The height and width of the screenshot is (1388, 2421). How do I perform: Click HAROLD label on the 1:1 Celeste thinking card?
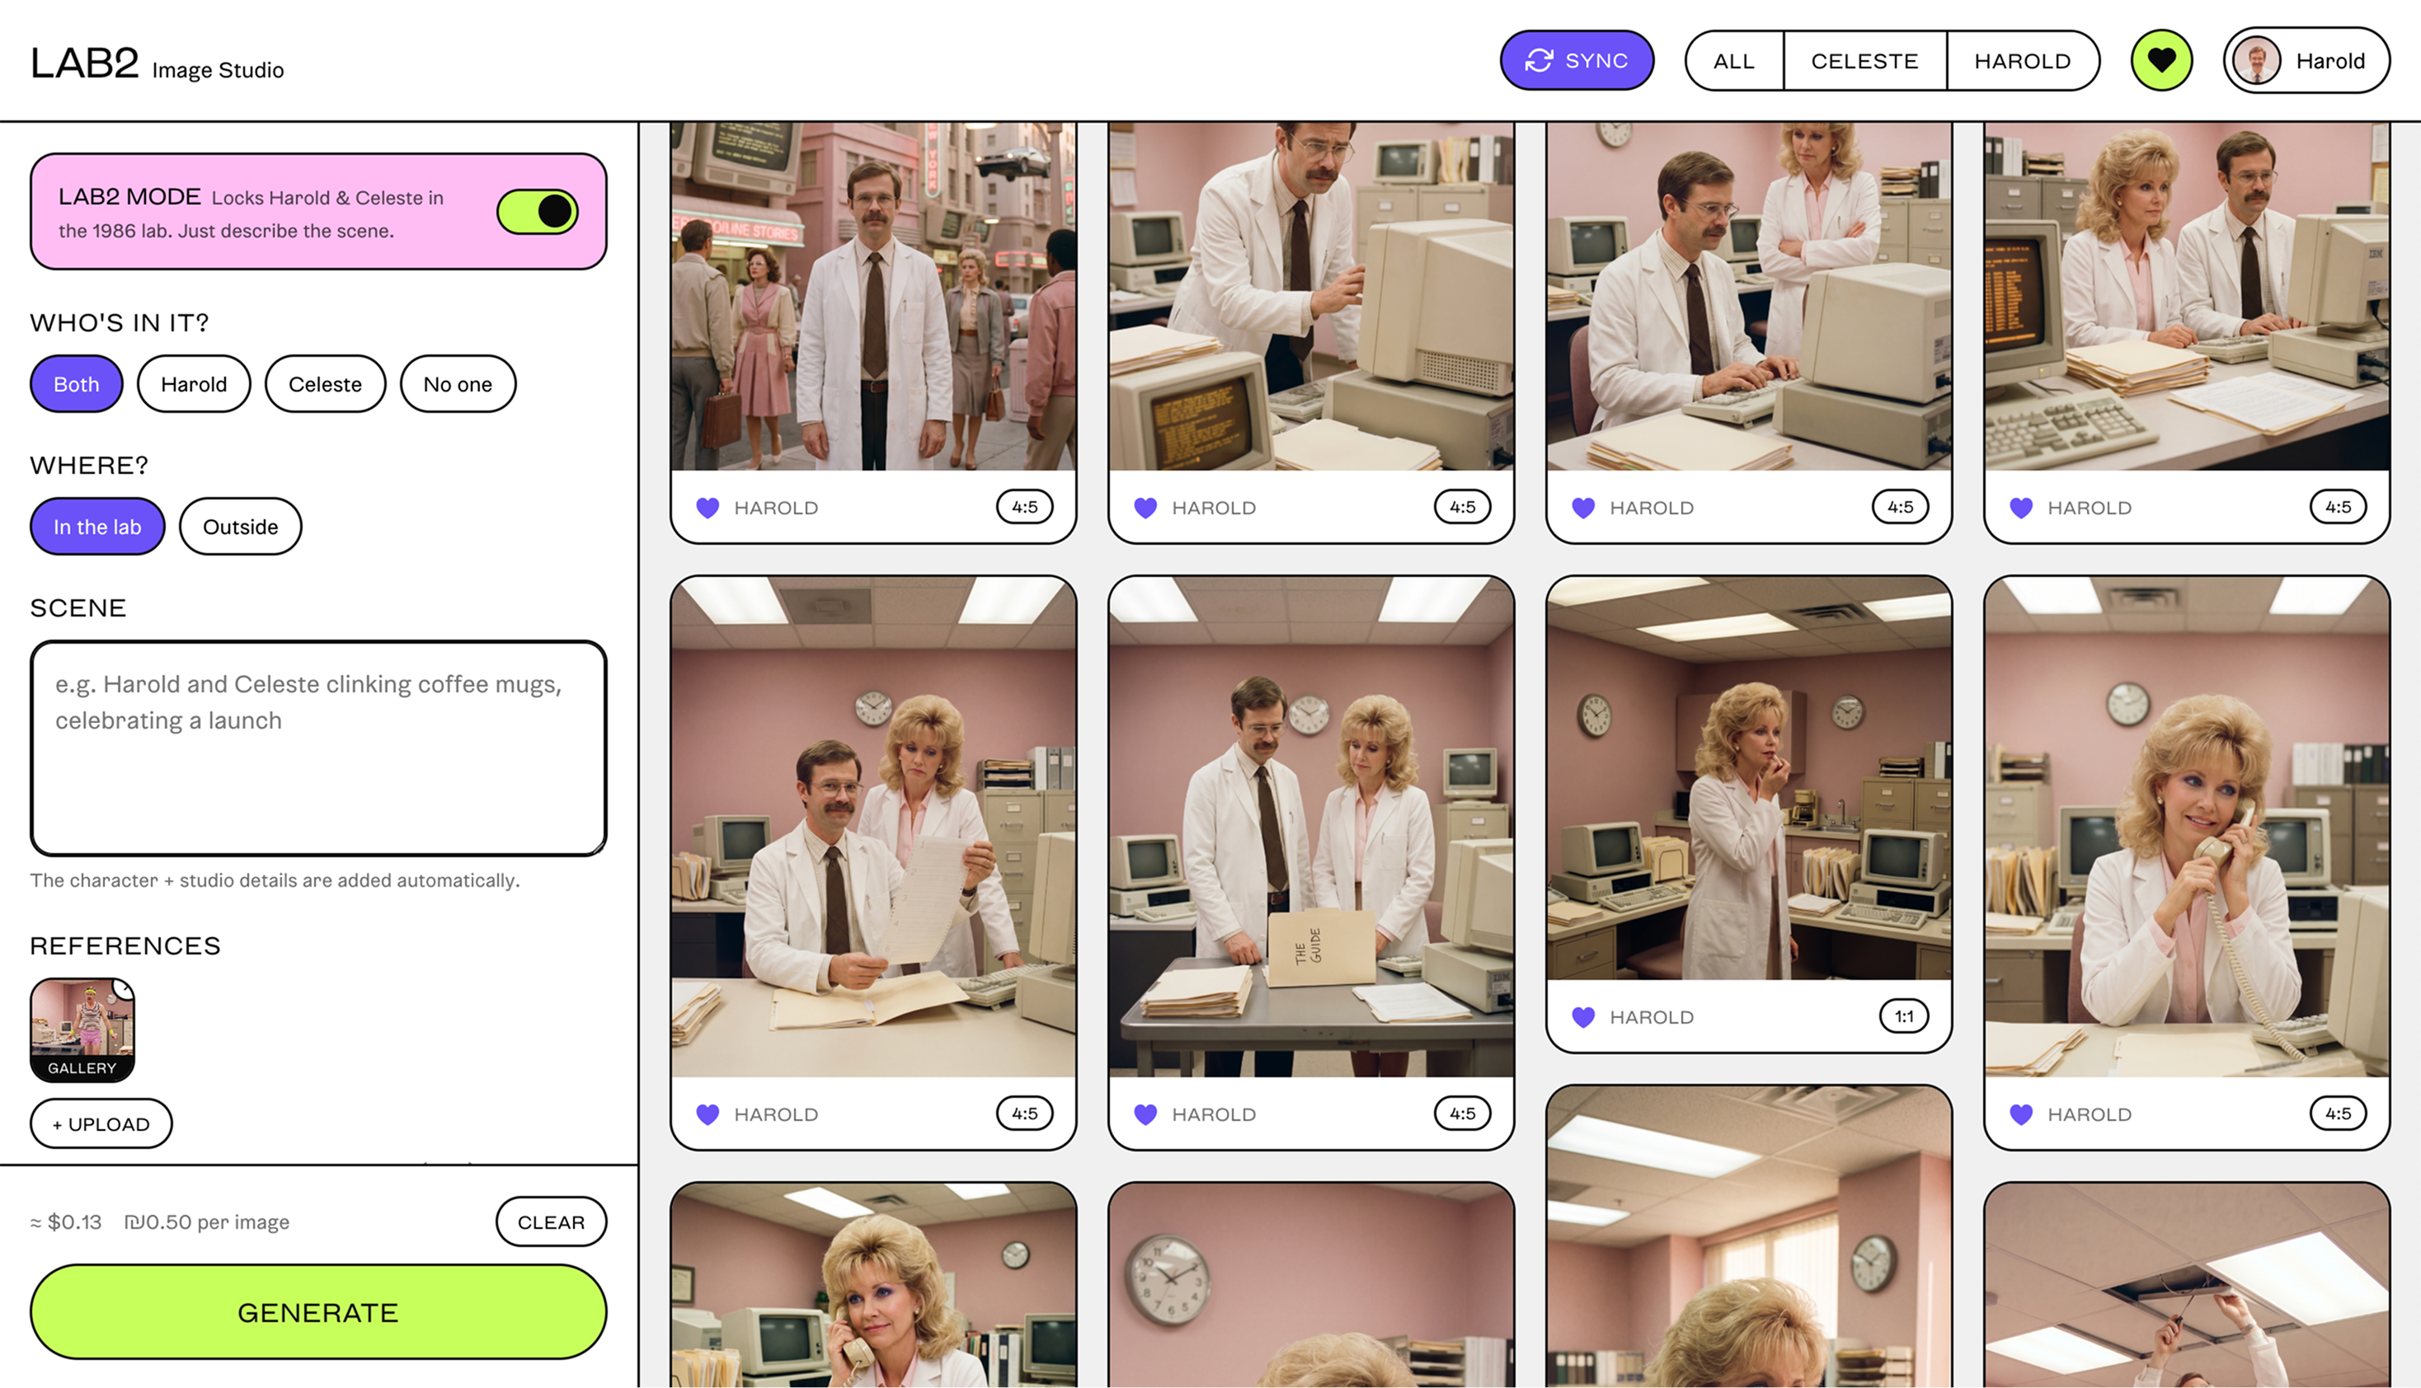pos(1652,1017)
